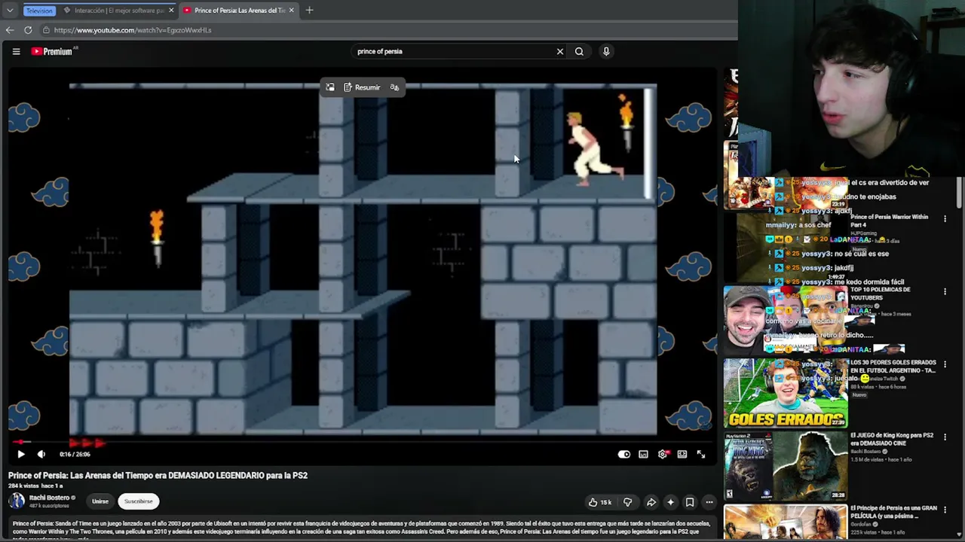Screen dimensions: 965x542
Task: Click the '284 k vistas' view count text
Action: click(25, 486)
